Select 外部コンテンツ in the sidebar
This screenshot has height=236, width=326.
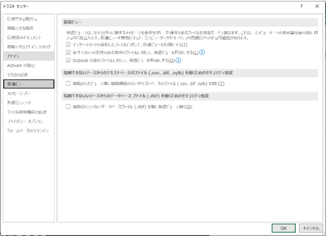(29, 103)
